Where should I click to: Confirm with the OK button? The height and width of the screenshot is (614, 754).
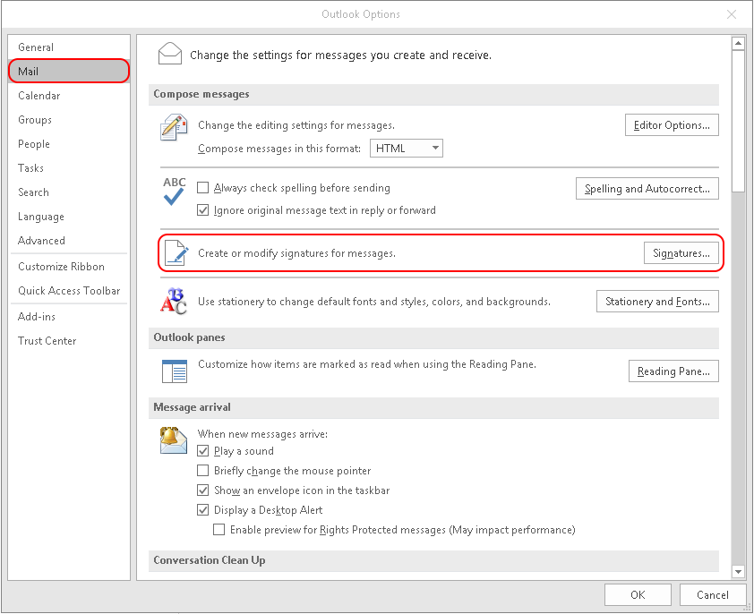click(x=638, y=595)
